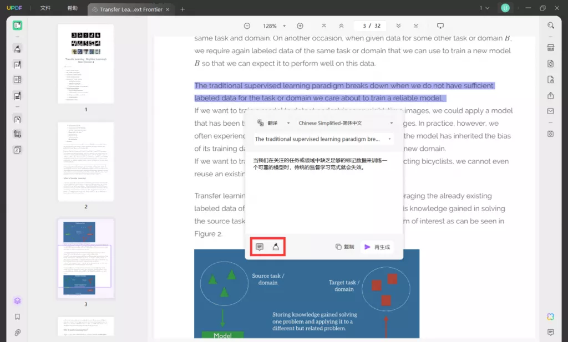Open the window count dropdown near the avatar

(x=484, y=8)
